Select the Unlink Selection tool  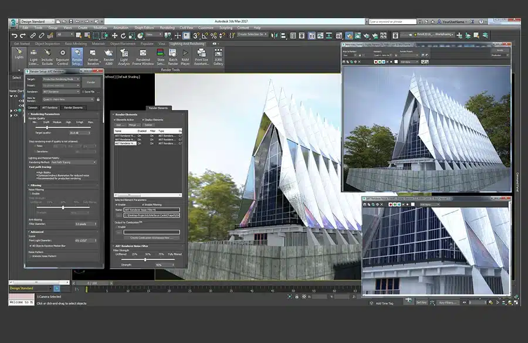[42, 35]
